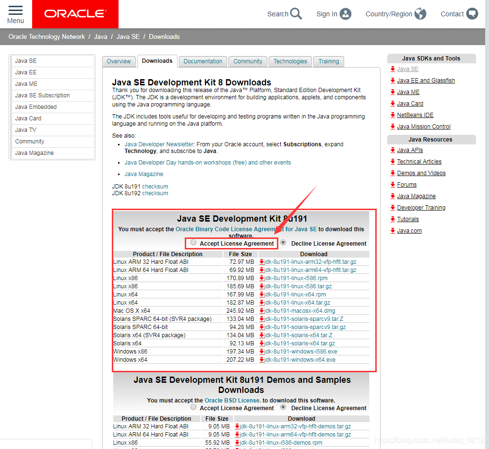Click download arrow icon beside Forums
The image size is (489, 449).
(x=393, y=185)
